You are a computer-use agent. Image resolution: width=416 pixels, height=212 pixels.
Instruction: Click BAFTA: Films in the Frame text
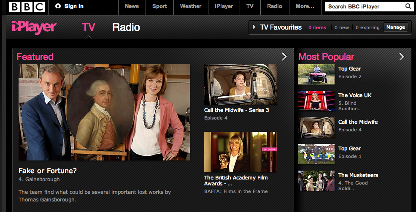click(x=236, y=191)
